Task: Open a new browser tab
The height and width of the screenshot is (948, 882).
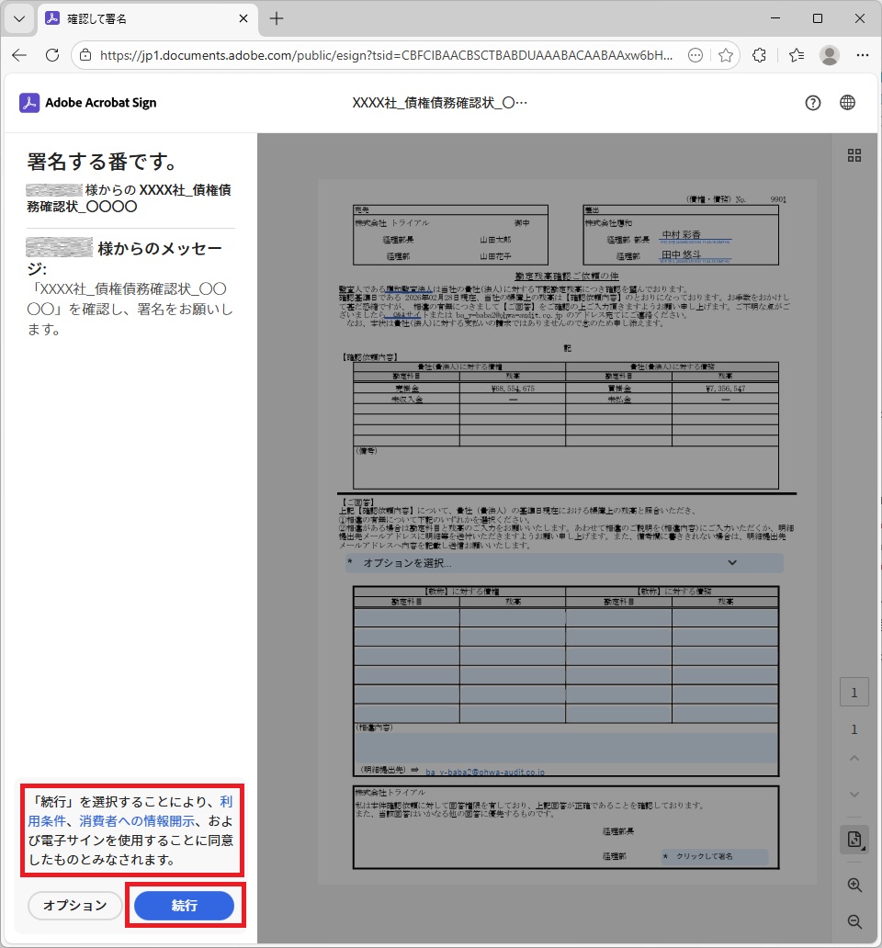Action: pyautogui.click(x=277, y=18)
